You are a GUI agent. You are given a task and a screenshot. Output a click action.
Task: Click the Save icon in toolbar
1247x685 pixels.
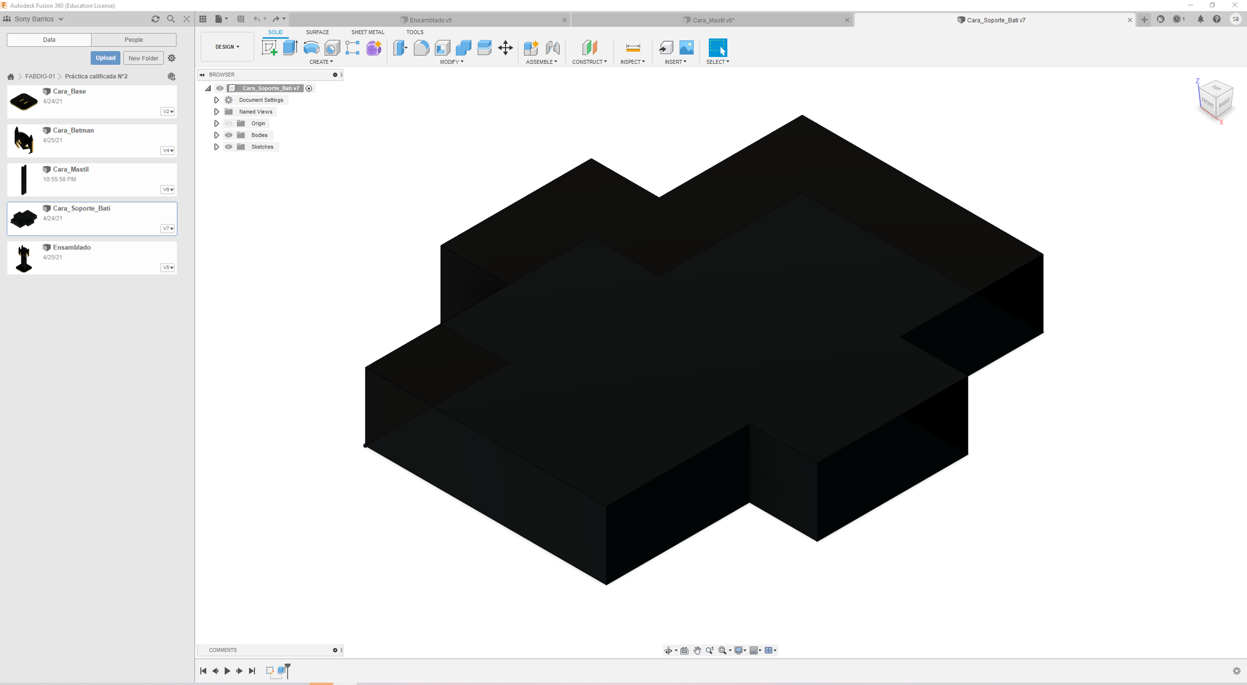coord(241,19)
